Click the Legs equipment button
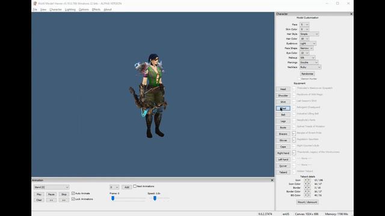This screenshot has width=385, height=216. click(x=283, y=121)
